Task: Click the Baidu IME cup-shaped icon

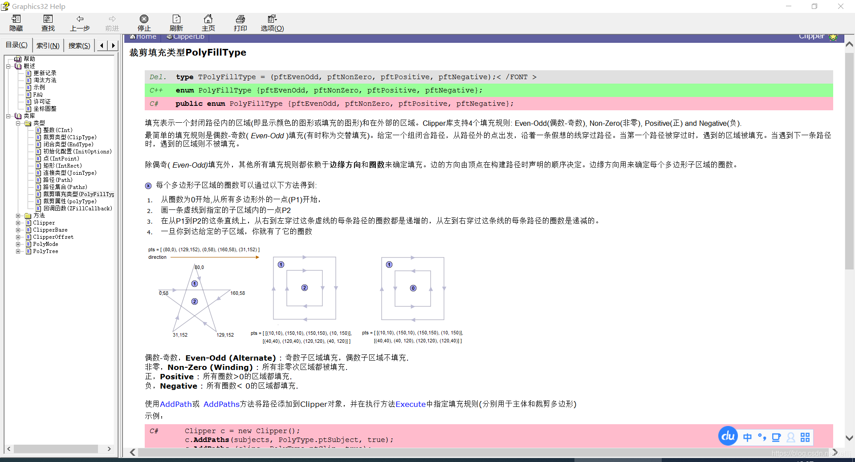Action: click(x=776, y=438)
